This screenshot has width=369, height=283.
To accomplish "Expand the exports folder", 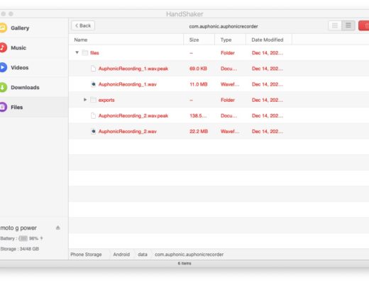I will pos(85,100).
